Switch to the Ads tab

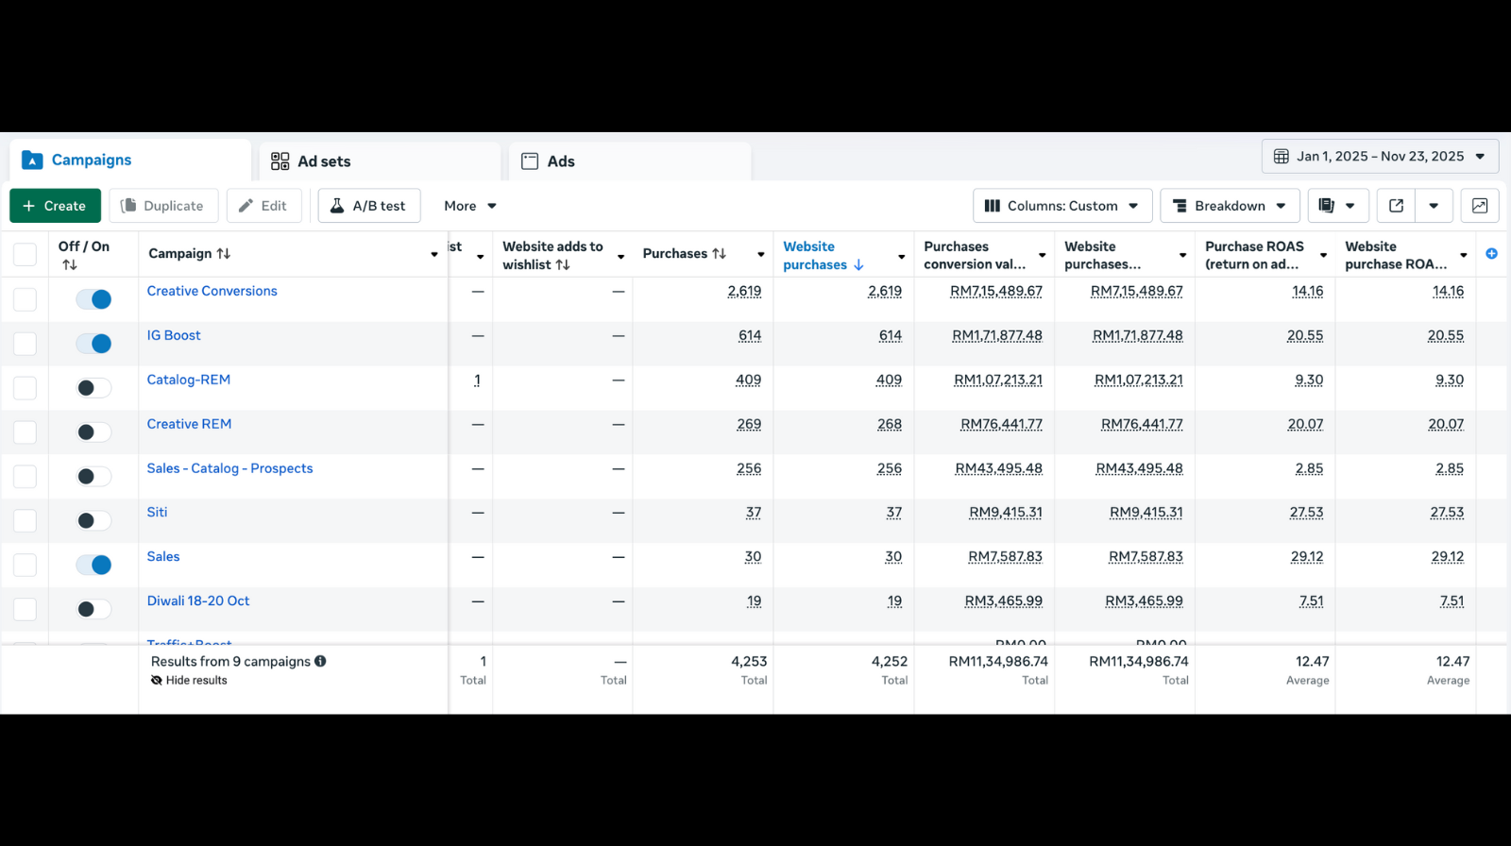560,161
